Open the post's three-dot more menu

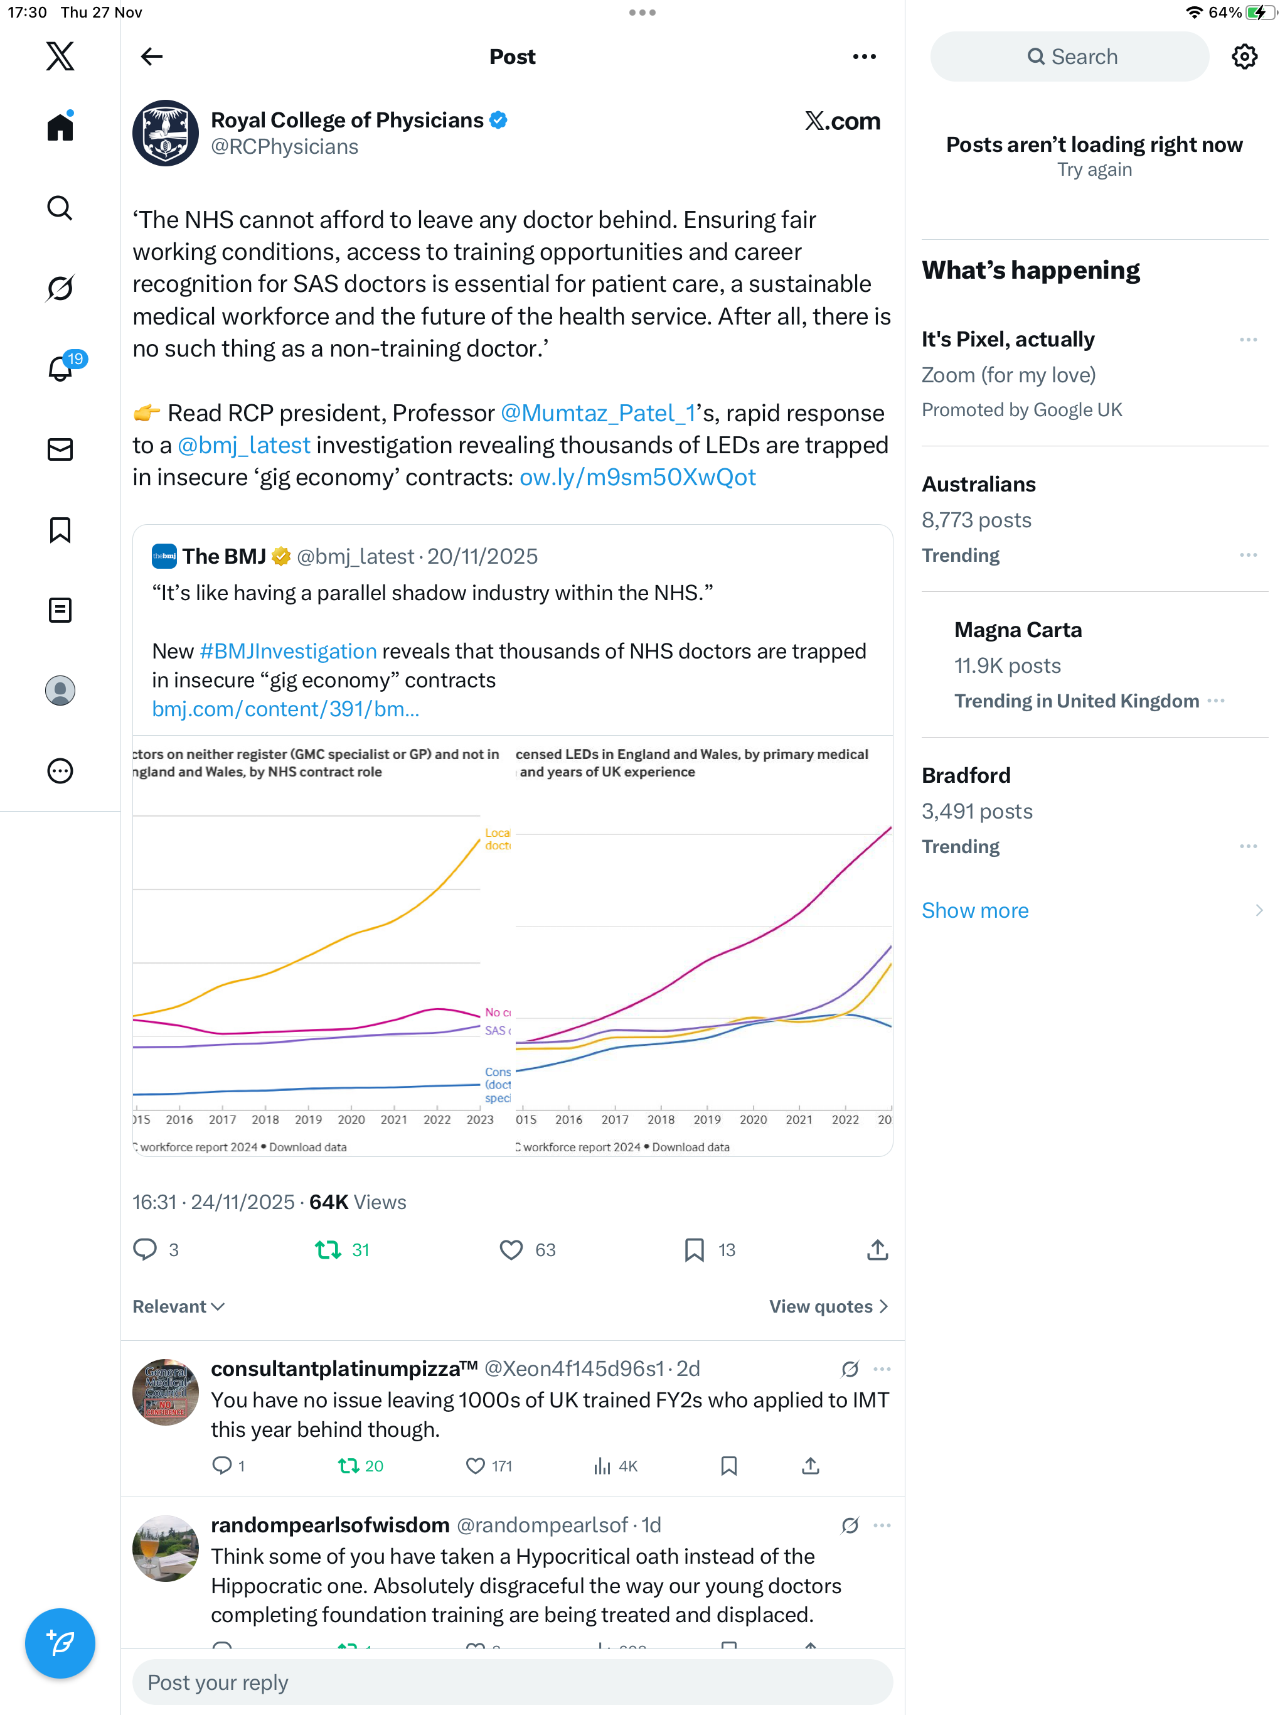pyautogui.click(x=863, y=56)
